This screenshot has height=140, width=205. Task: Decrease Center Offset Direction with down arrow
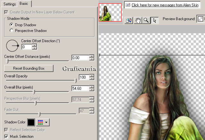pos(34,48)
